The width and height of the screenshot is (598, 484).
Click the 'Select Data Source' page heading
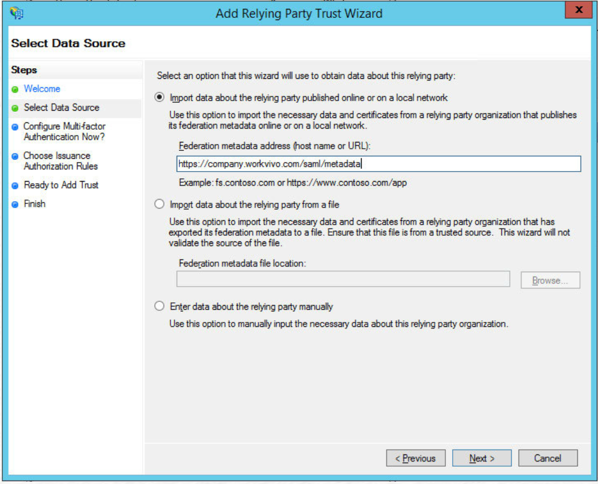click(x=68, y=43)
